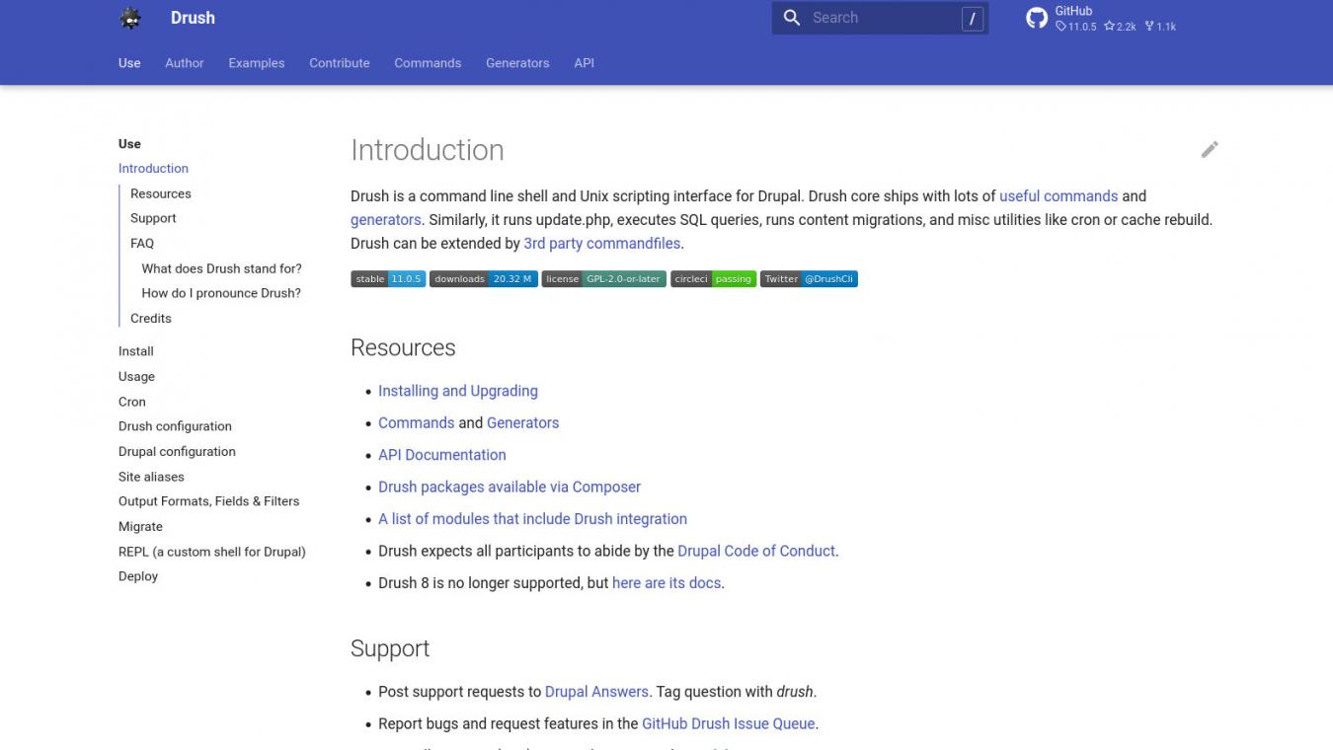This screenshot has width=1333, height=750.
Task: Jump to FAQ section in sidebar
Action: click(x=142, y=243)
